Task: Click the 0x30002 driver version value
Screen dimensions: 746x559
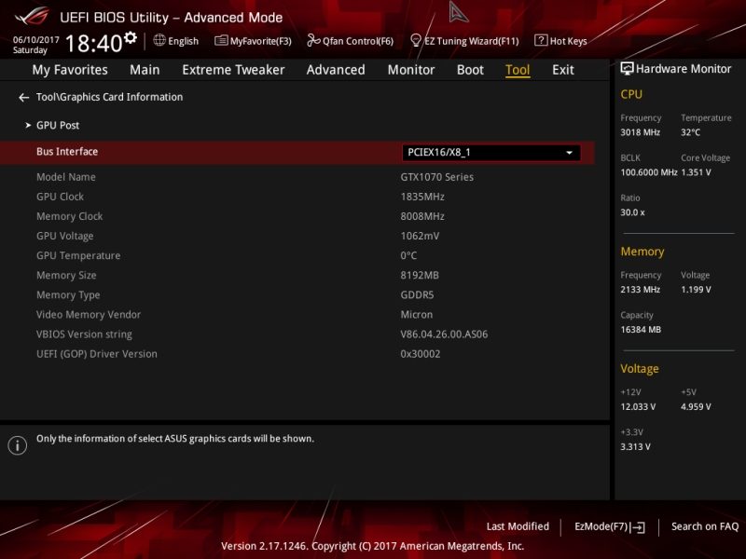Action: pyautogui.click(x=421, y=354)
